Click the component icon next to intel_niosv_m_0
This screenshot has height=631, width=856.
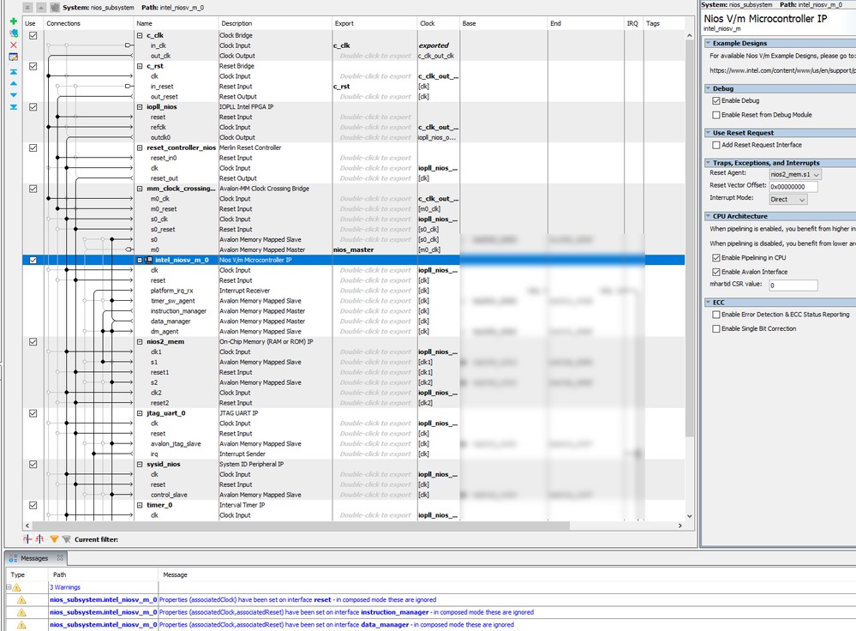tap(148, 260)
